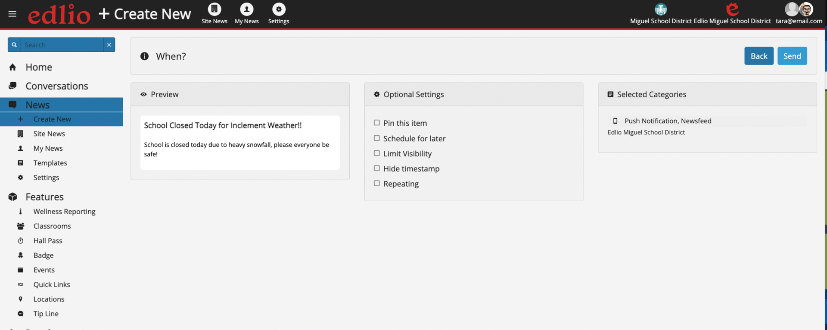
Task: Open Wellness Reporting
Action: coord(65,212)
